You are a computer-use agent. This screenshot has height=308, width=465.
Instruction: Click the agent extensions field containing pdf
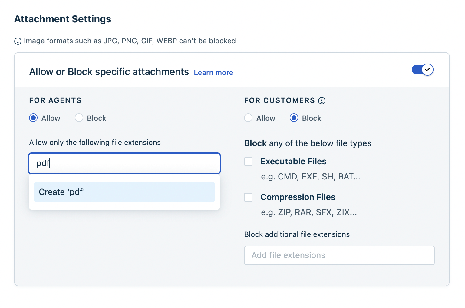[x=124, y=163]
